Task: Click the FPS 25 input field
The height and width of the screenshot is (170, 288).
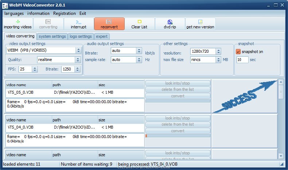Action: [x=26, y=69]
